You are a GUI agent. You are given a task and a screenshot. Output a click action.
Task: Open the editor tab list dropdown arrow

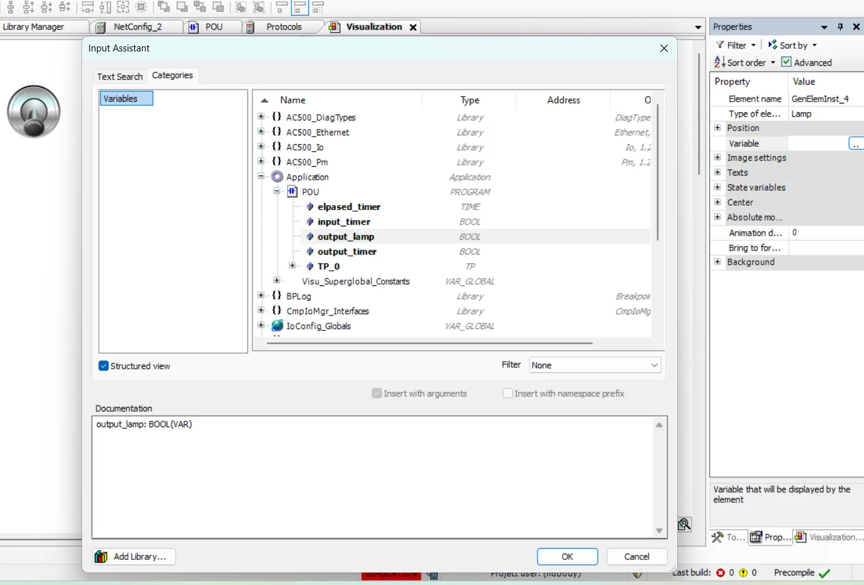pos(698,28)
